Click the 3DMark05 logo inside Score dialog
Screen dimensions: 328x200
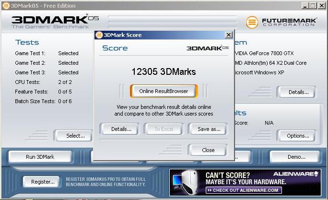coord(207,48)
